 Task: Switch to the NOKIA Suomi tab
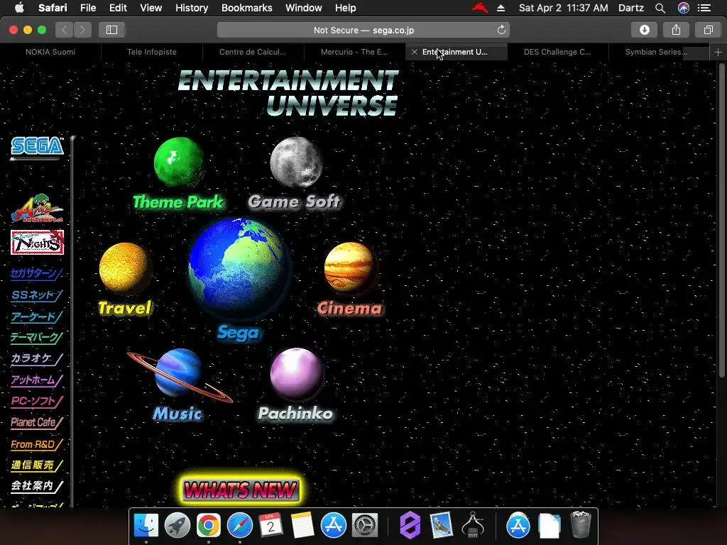[50, 52]
